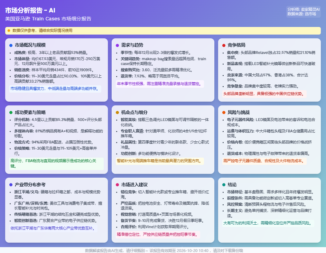Click the amber summary 智能补光与高端推车箱
Image resolution: width=326 pixels, height=253 pixels.
point(160,161)
